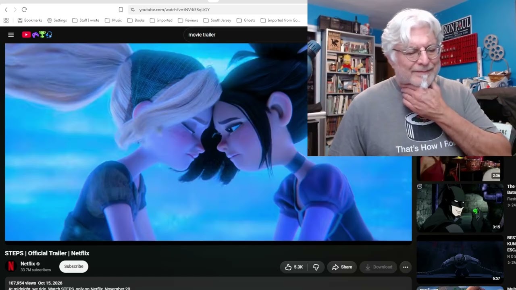Open the "Imported from Go..." bookmark folder
Image resolution: width=516 pixels, height=290 pixels.
pos(281,20)
